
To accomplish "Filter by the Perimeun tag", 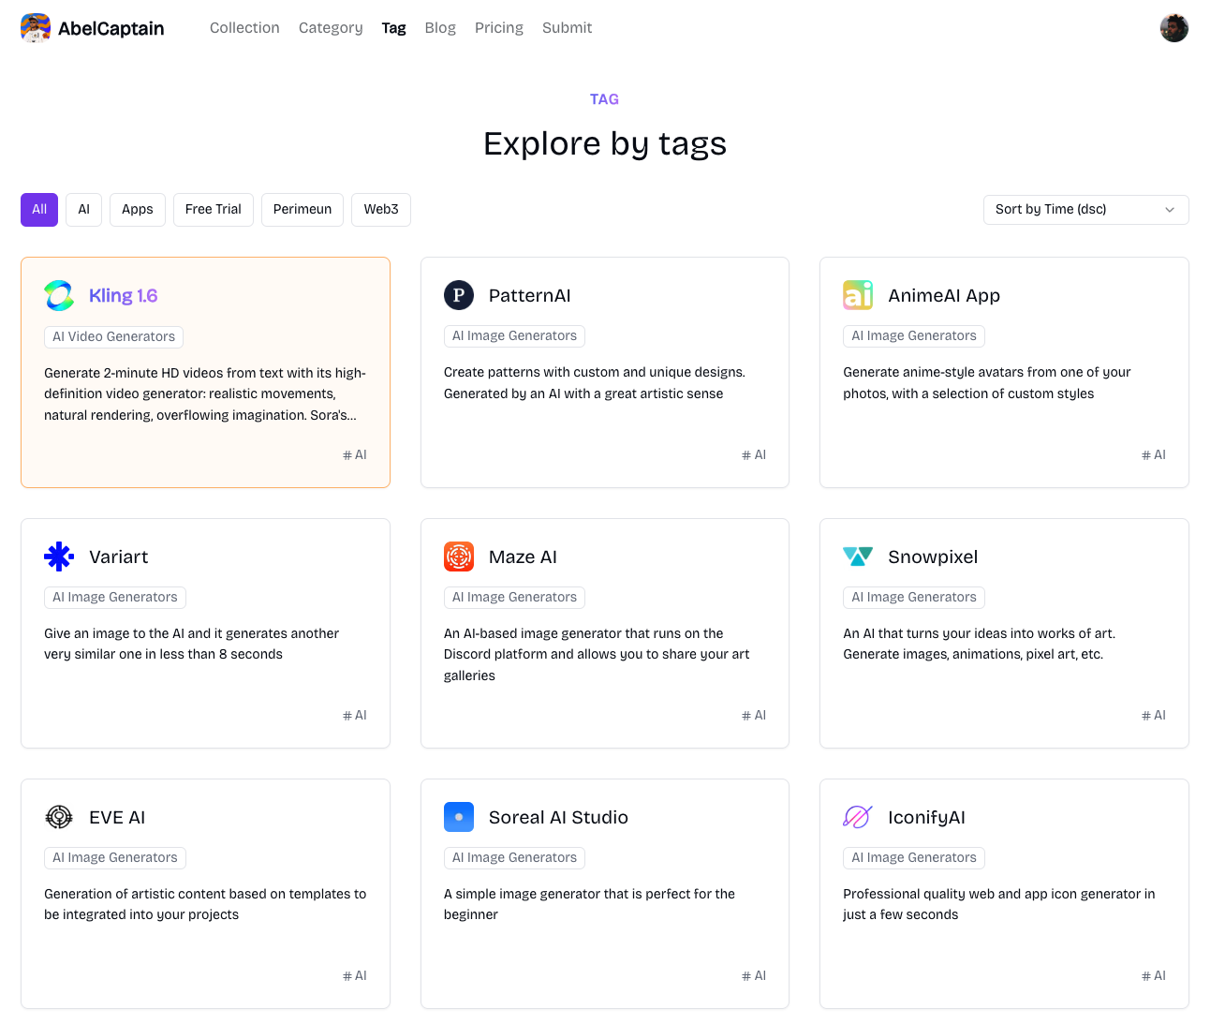I will click(x=303, y=210).
